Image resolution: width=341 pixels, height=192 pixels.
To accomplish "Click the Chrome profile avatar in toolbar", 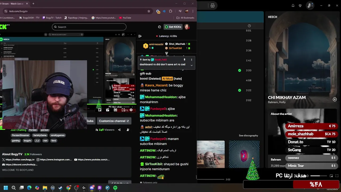I will (186, 11).
